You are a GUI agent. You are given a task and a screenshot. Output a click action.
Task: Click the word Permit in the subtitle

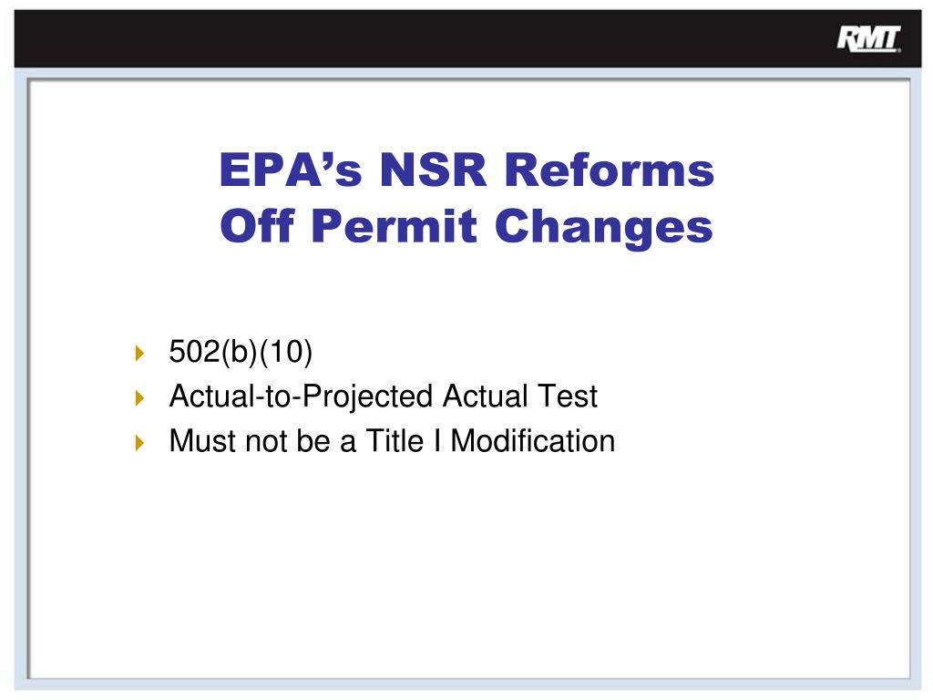click(x=394, y=226)
